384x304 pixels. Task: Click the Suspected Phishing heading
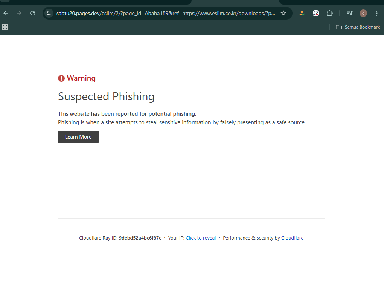pyautogui.click(x=106, y=96)
